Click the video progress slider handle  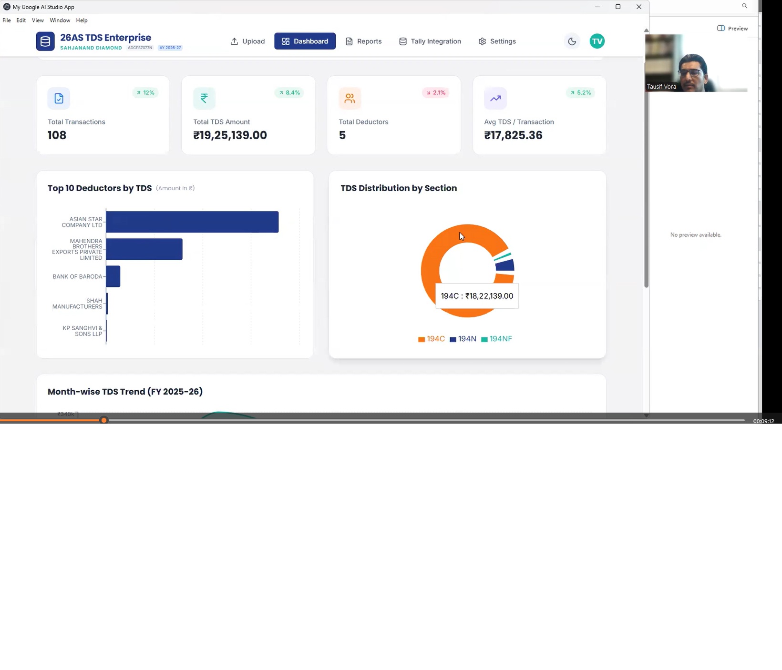[x=104, y=420]
